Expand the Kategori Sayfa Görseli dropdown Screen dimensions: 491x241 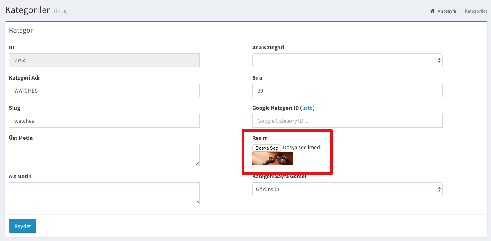tap(347, 189)
